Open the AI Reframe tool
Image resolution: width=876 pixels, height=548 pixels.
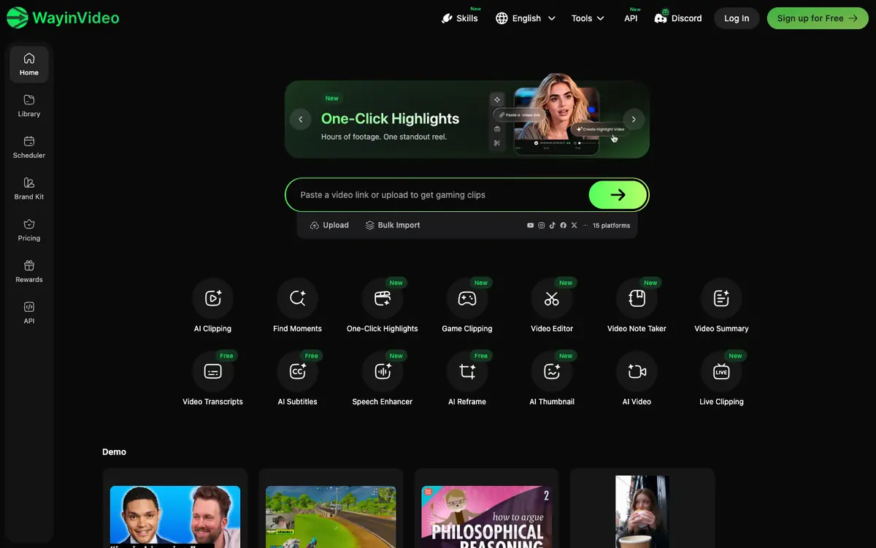[467, 371]
